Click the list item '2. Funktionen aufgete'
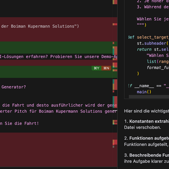The width and height of the screenshot is (169, 169). (147, 138)
